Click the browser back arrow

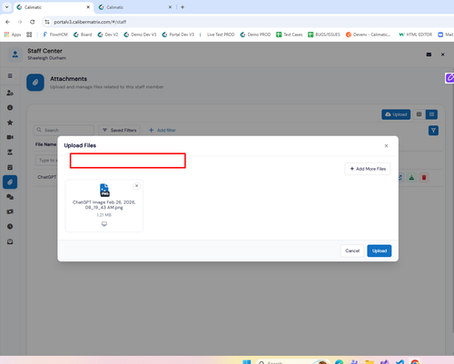click(x=7, y=22)
